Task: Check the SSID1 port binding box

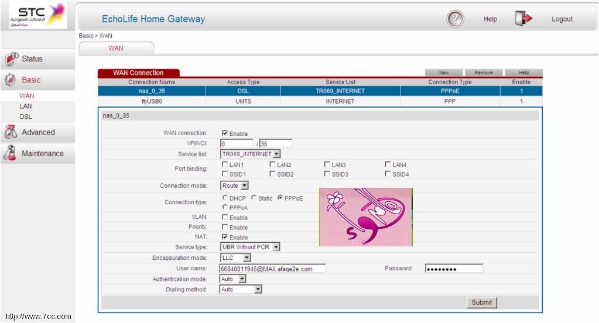Action: coord(225,174)
